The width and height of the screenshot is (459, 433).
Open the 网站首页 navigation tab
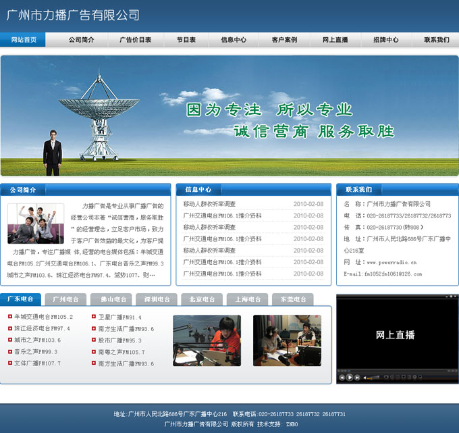(x=23, y=40)
